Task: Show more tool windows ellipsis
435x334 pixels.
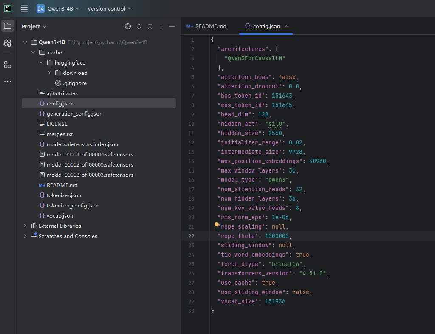Action: tap(8, 82)
